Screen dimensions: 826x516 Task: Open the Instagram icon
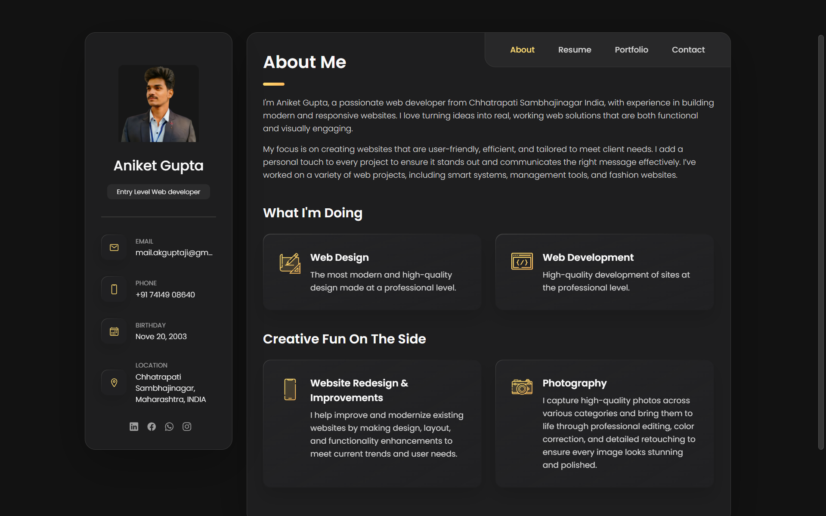pyautogui.click(x=187, y=426)
